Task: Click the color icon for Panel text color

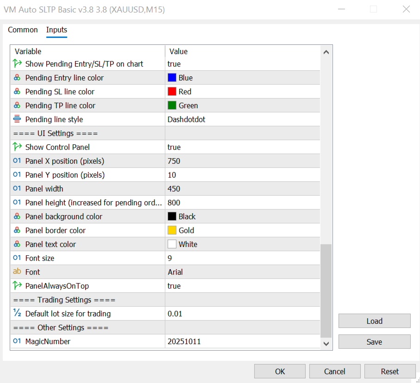Action: coord(17,244)
